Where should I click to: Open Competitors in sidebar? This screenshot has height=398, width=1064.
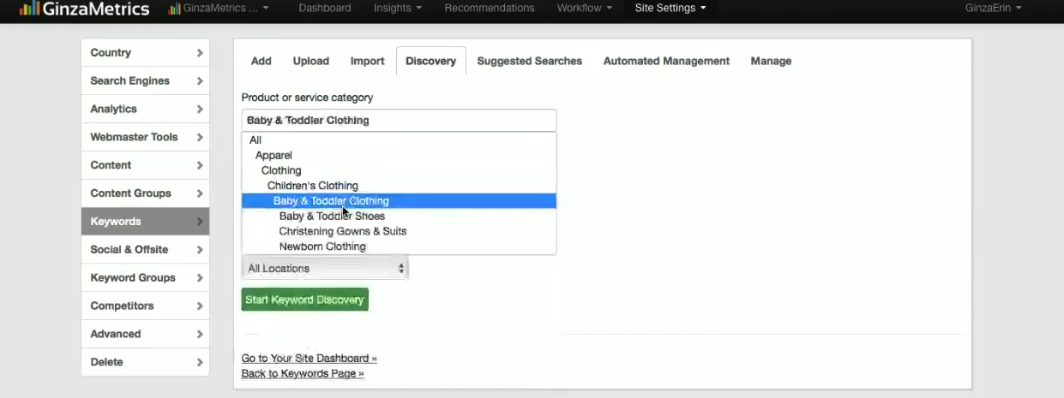pos(145,306)
